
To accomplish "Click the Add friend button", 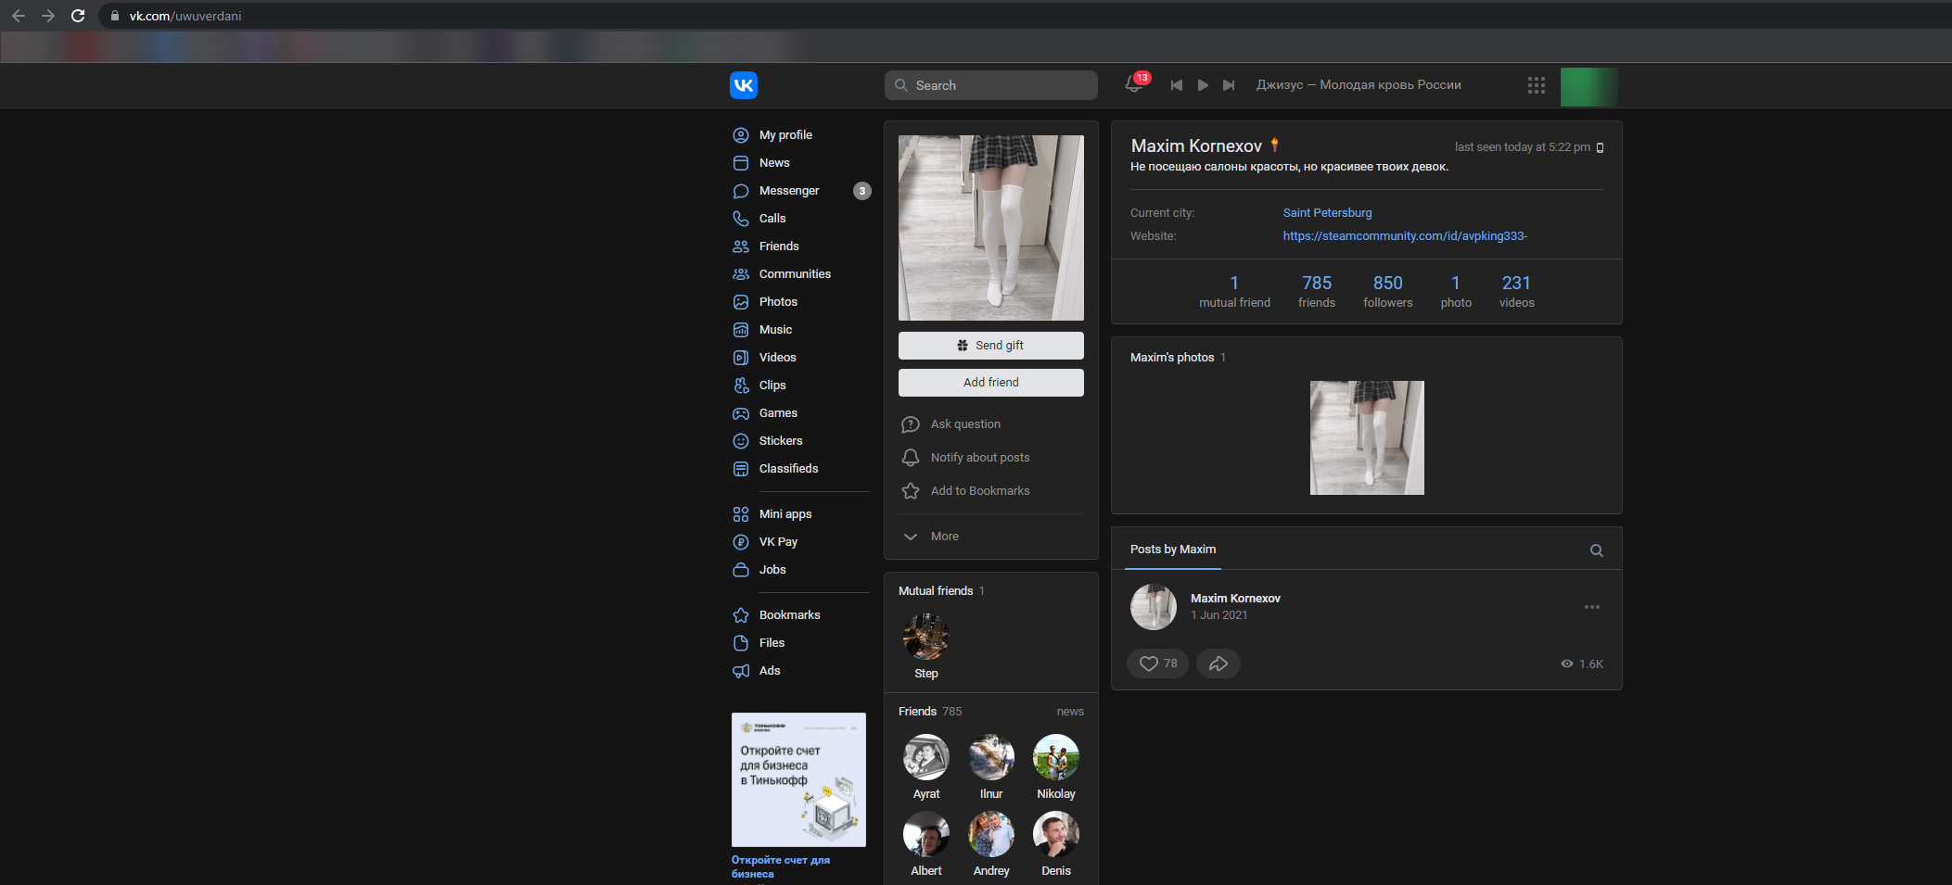I will pyautogui.click(x=990, y=383).
